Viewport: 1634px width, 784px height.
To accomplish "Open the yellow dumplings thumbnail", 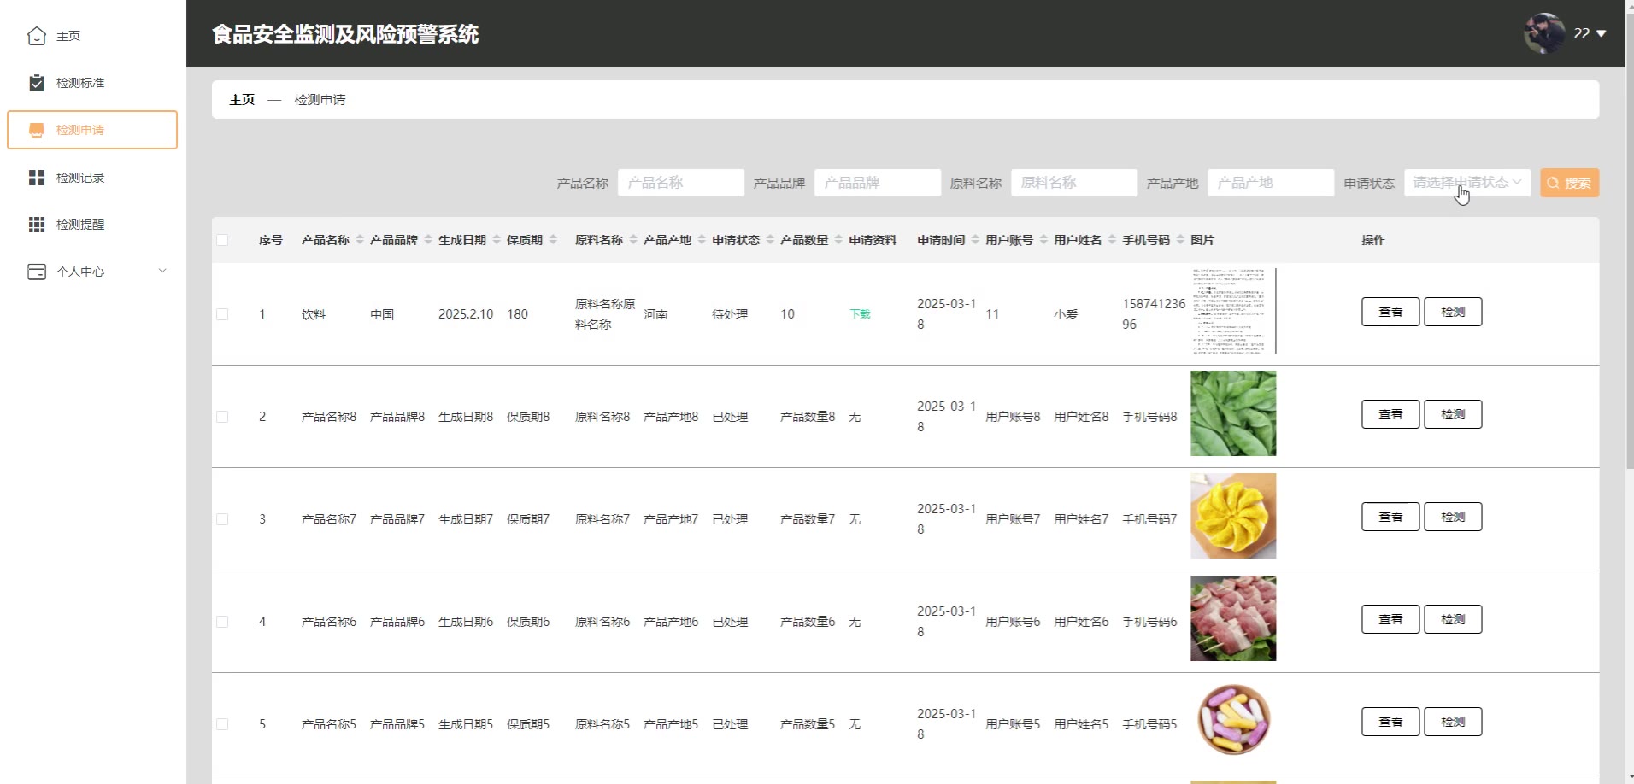I will 1233,516.
